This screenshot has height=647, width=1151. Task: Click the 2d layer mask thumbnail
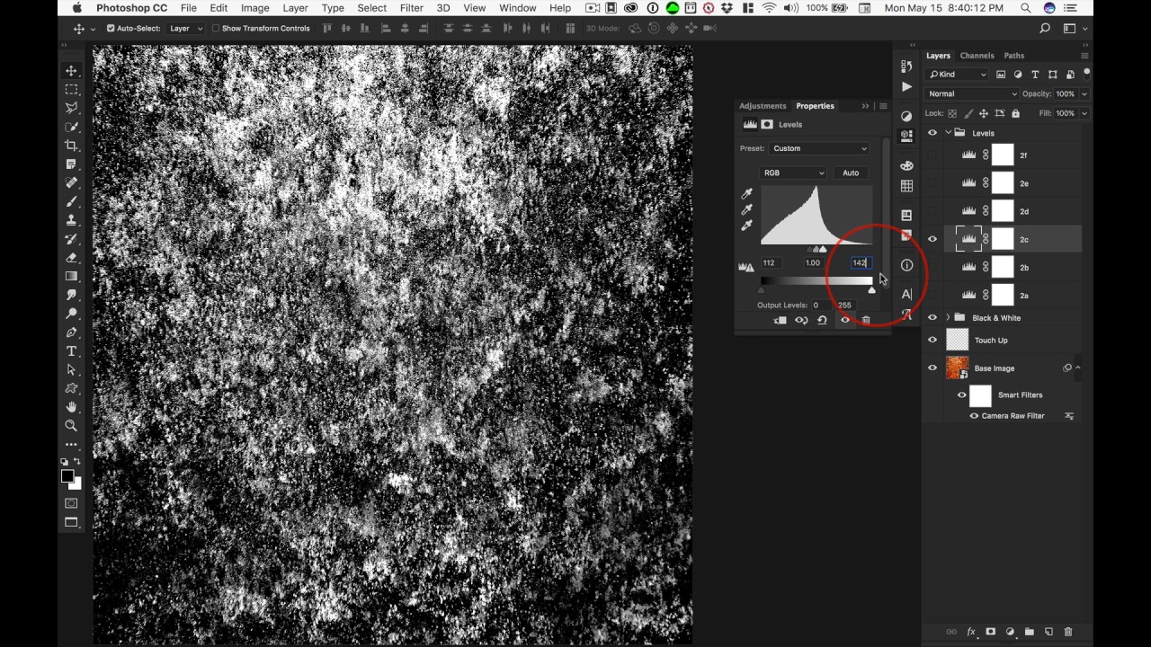pyautogui.click(x=1003, y=211)
